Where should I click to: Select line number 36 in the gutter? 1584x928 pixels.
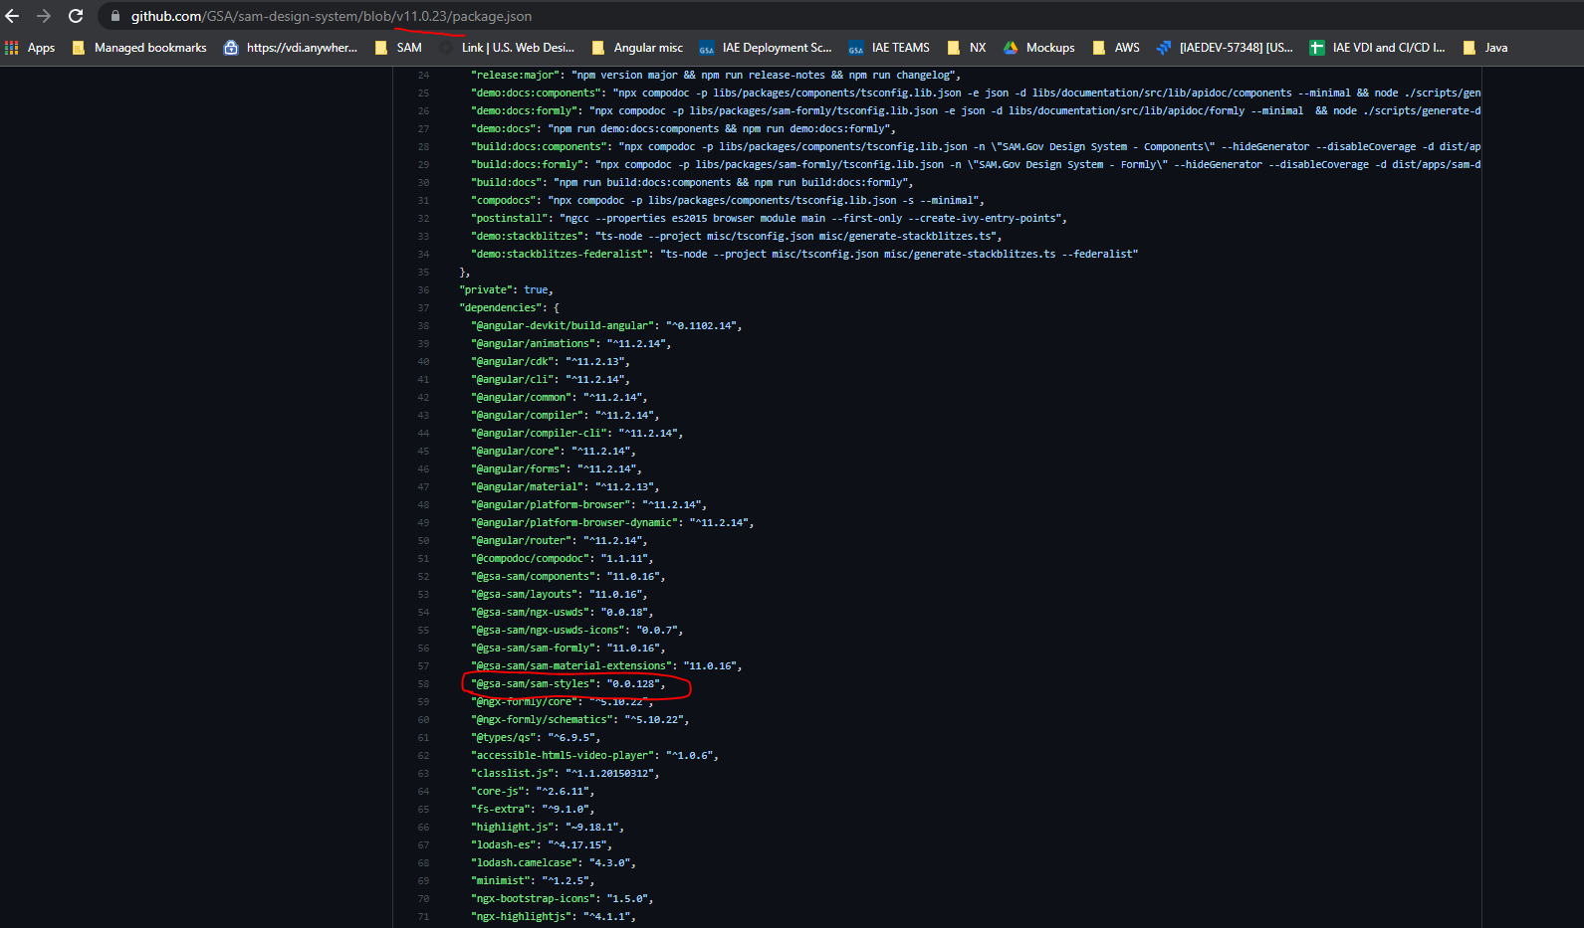point(424,290)
